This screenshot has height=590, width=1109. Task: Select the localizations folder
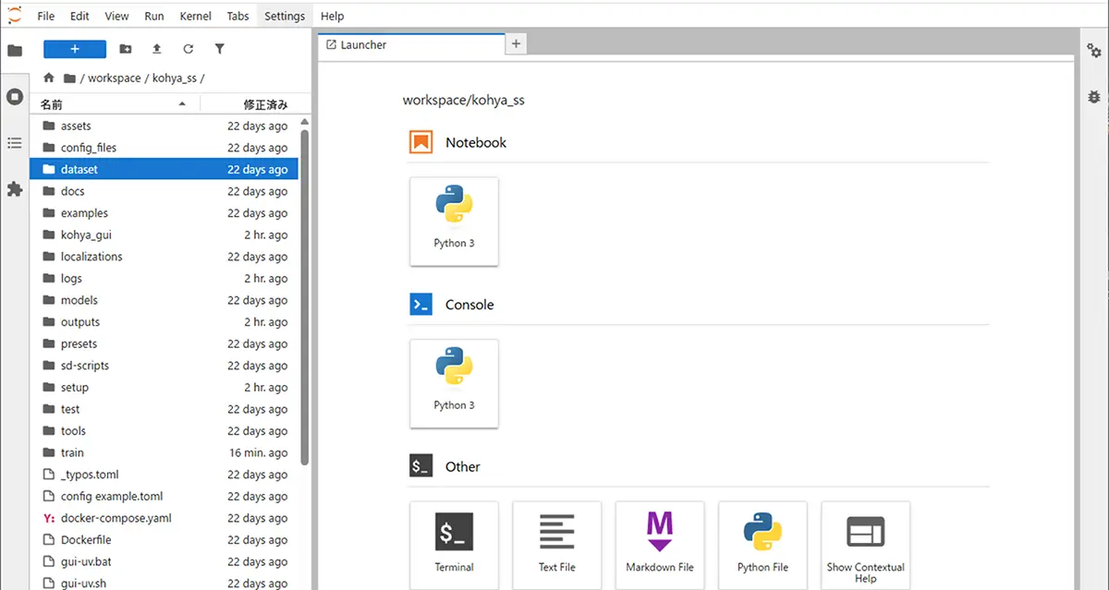pyautogui.click(x=165, y=257)
